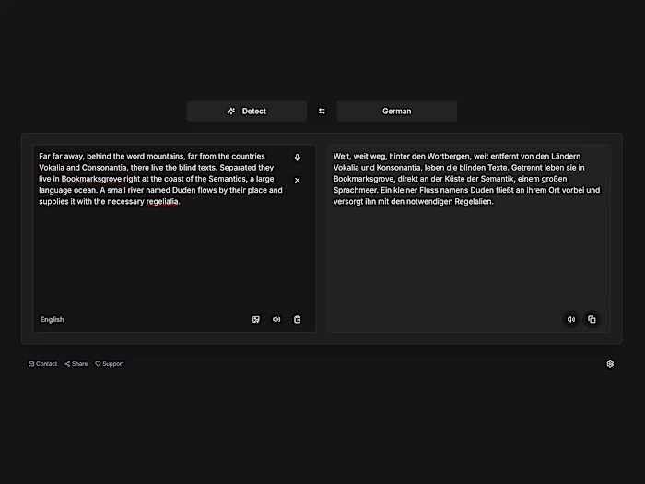Click the English detected-language label
The width and height of the screenshot is (645, 484).
[x=52, y=319]
